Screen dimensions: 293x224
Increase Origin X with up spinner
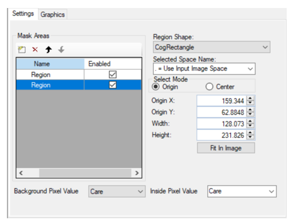250,98
